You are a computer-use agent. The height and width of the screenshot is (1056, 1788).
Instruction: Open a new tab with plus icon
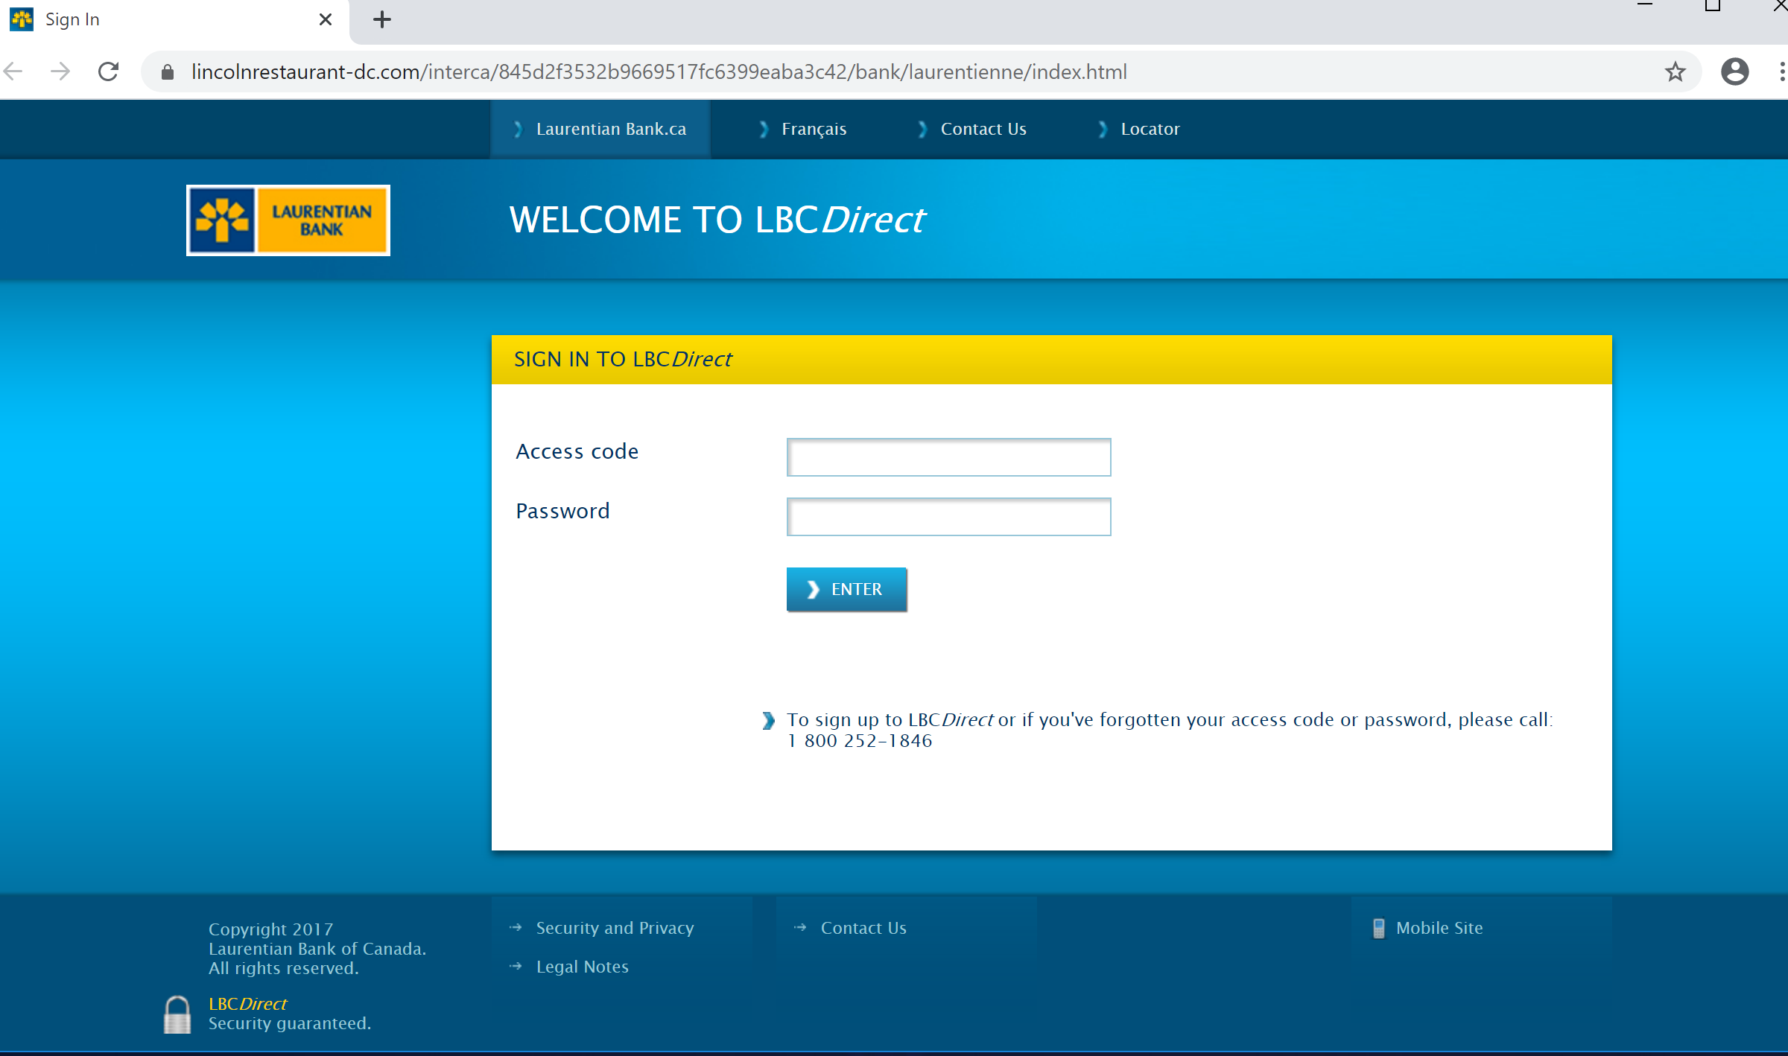(x=382, y=19)
